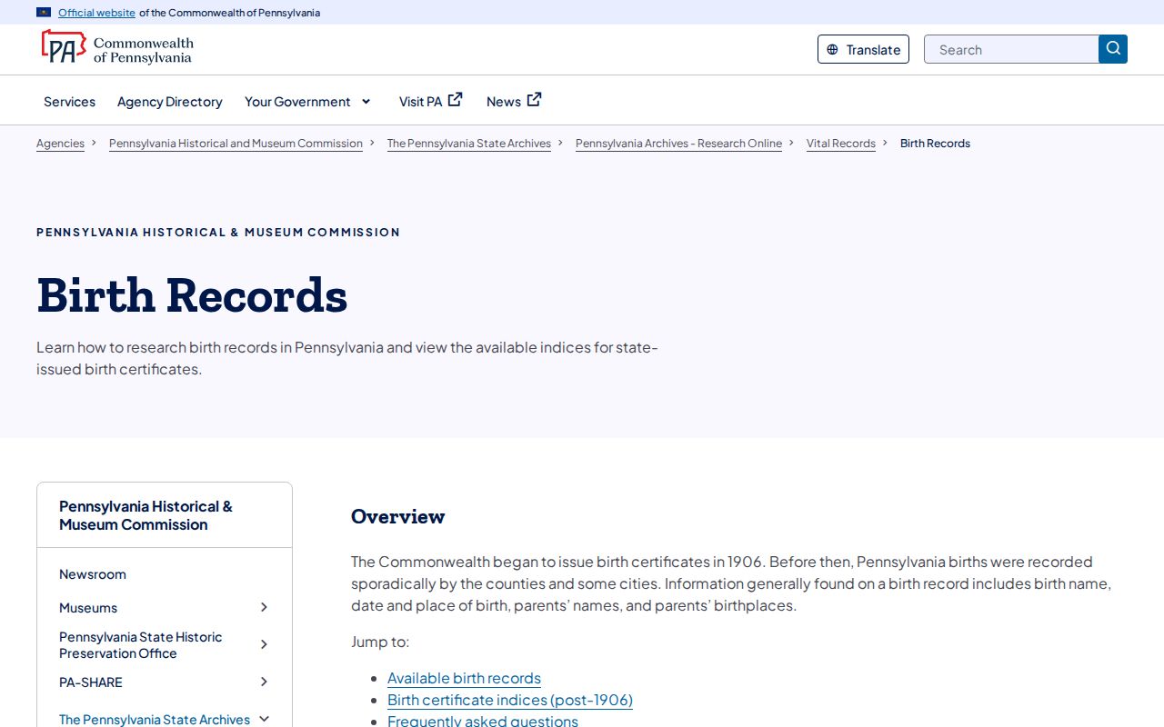1164x727 pixels.
Task: Click the Commonwealth of Pennsylvania PA logo
Action: (x=117, y=47)
